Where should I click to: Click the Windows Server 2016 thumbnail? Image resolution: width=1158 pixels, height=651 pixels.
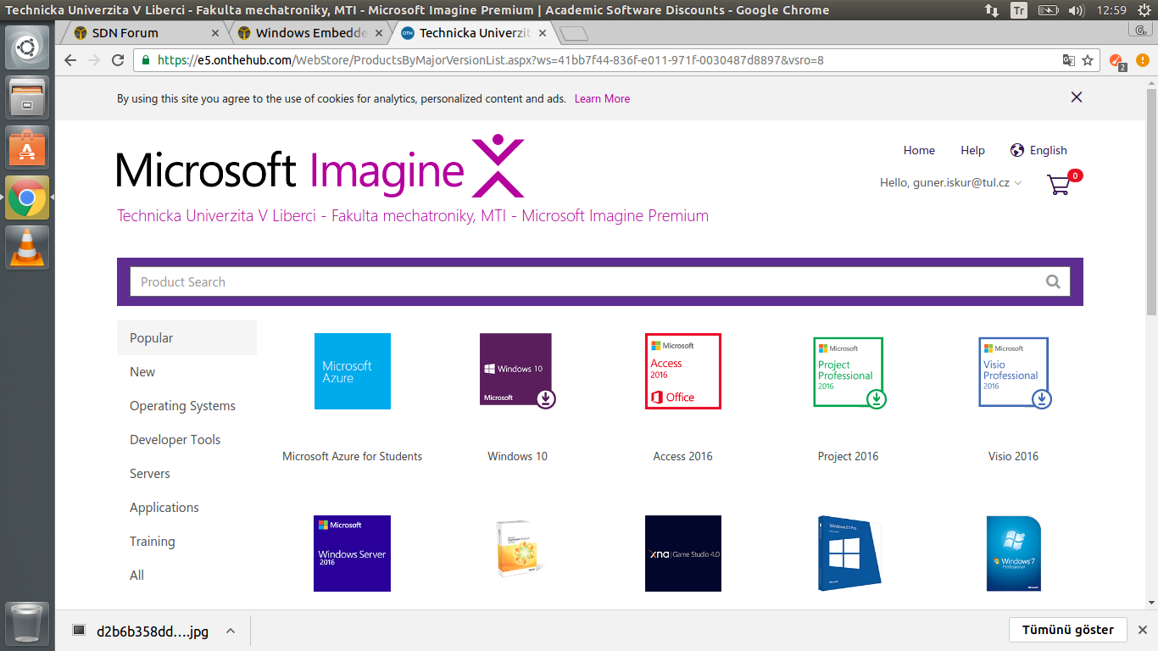coord(353,554)
